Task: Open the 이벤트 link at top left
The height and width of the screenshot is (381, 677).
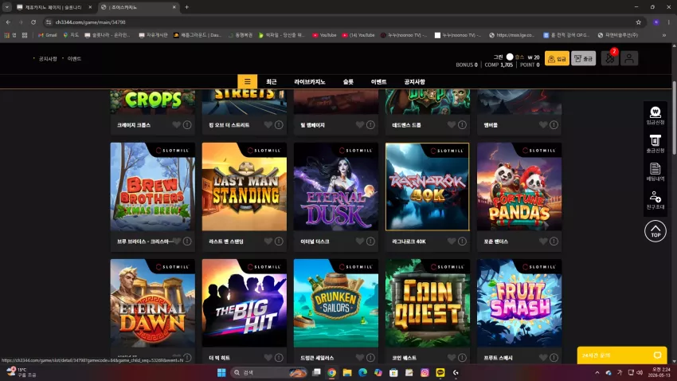Action: (x=74, y=59)
